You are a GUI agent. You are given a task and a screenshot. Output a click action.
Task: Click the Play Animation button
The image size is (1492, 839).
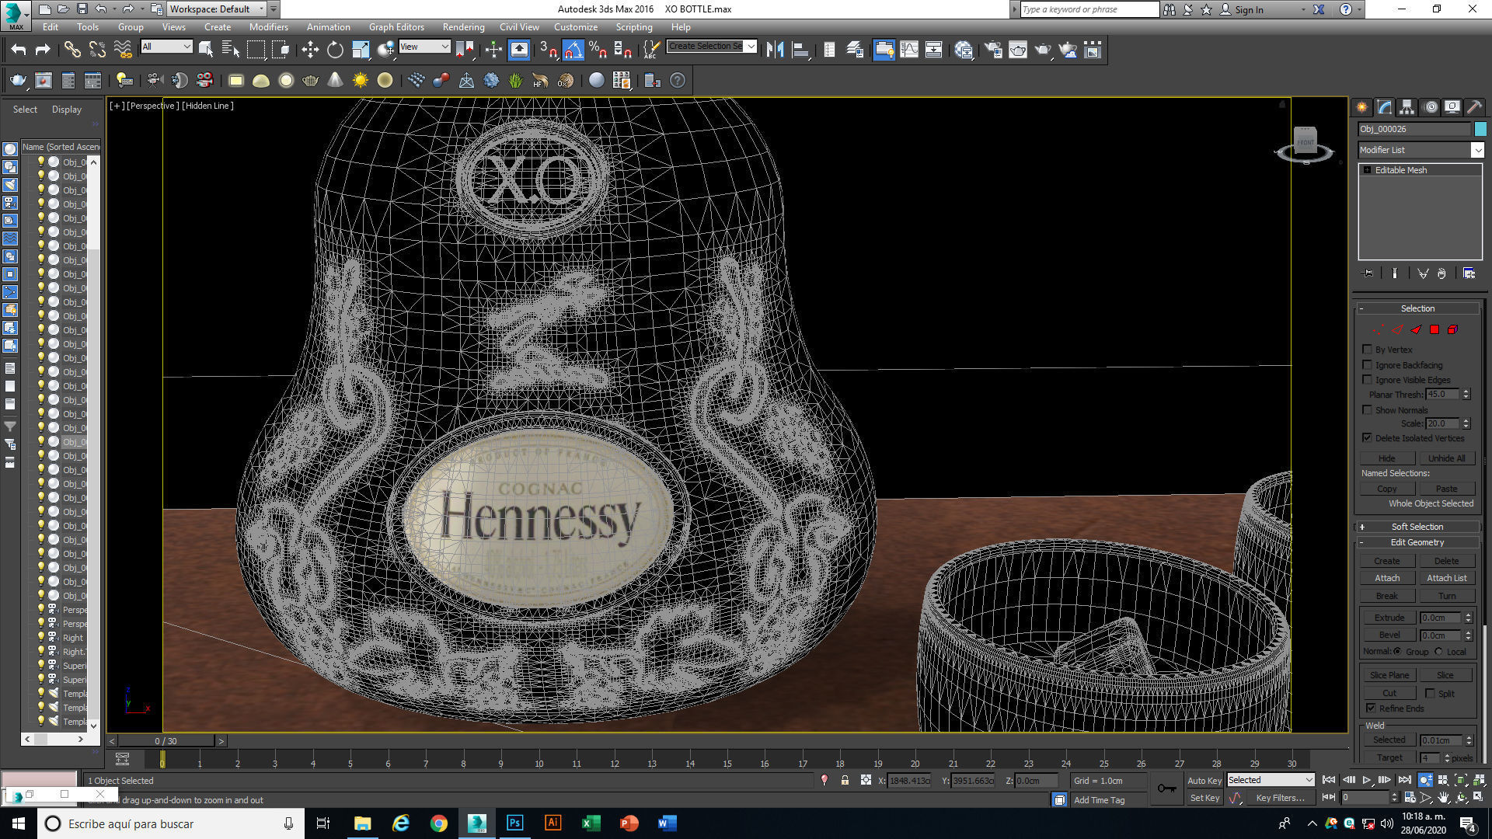(x=1367, y=780)
